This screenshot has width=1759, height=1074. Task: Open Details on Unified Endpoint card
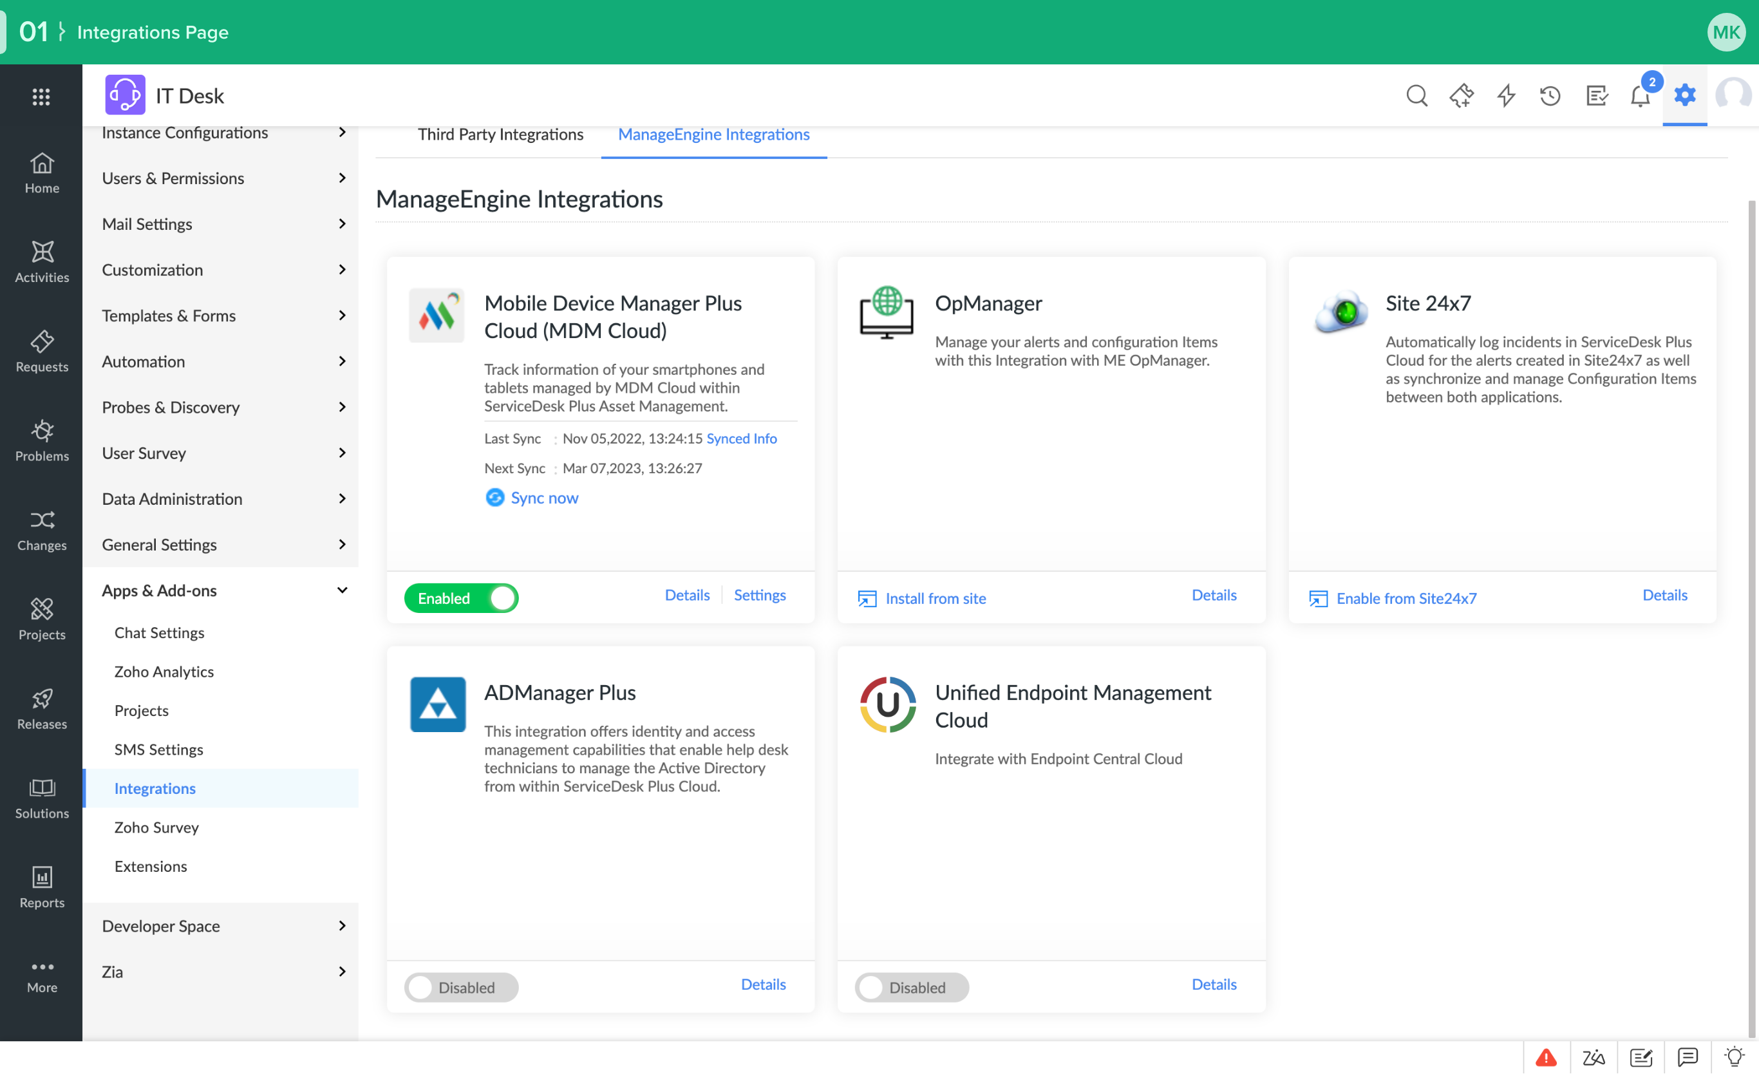1214,984
